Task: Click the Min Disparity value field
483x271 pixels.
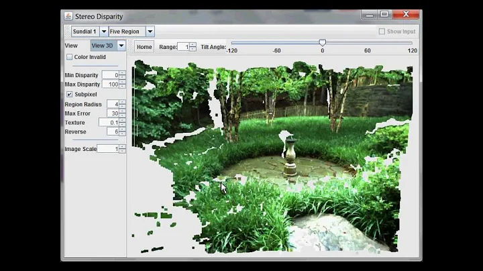Action: point(110,75)
